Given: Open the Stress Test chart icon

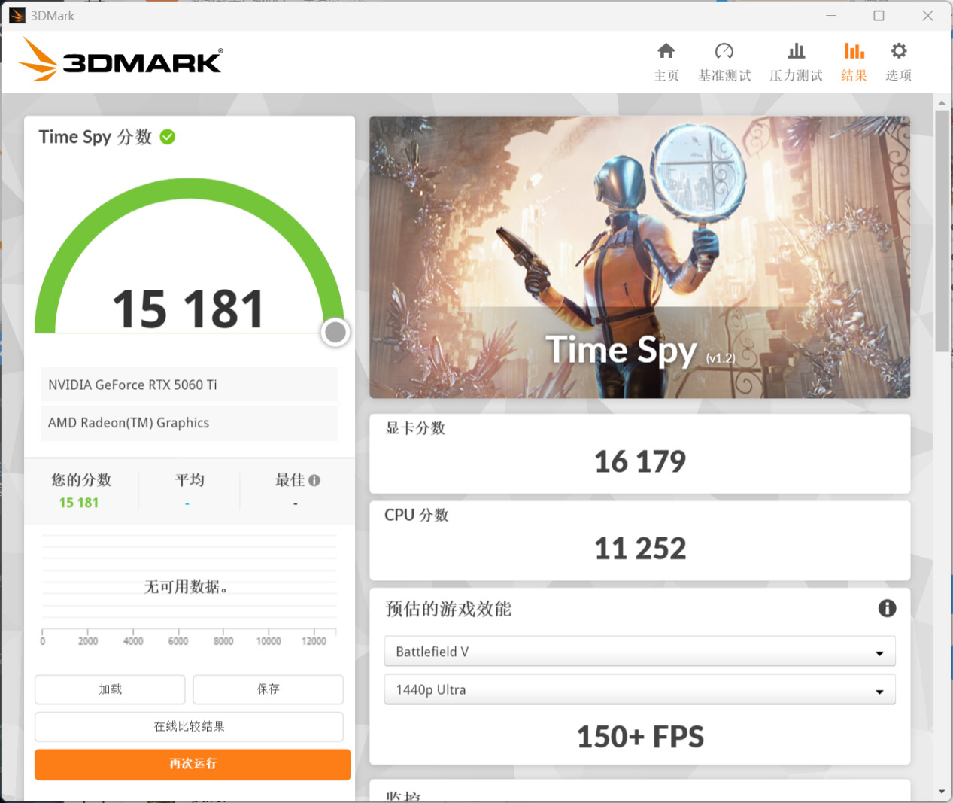Looking at the screenshot, I should pos(796,51).
